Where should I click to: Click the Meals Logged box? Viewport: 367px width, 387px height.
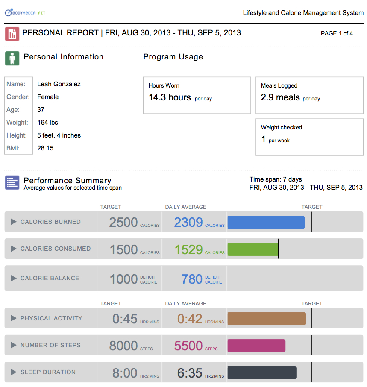point(309,95)
